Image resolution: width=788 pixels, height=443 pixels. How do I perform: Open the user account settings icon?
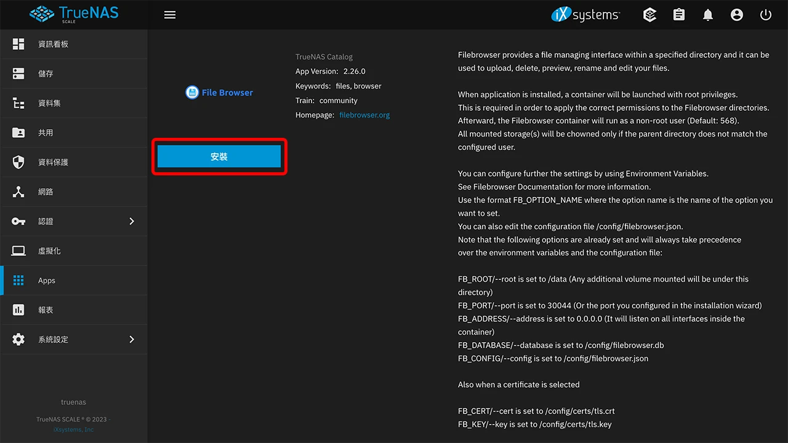click(x=737, y=14)
